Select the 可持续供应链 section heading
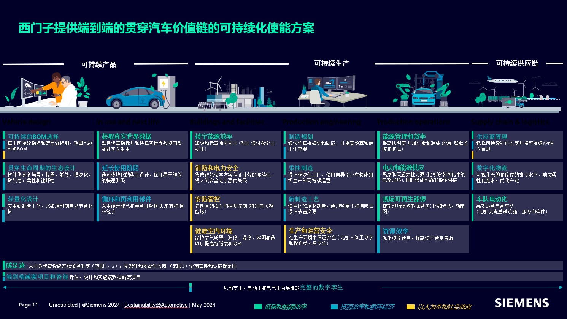 coord(517,63)
